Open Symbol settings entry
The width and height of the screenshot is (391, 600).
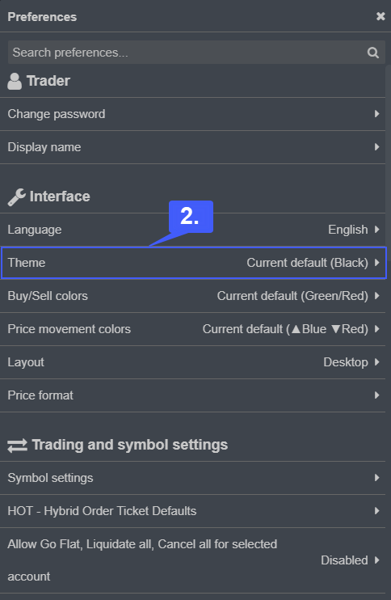click(192, 478)
